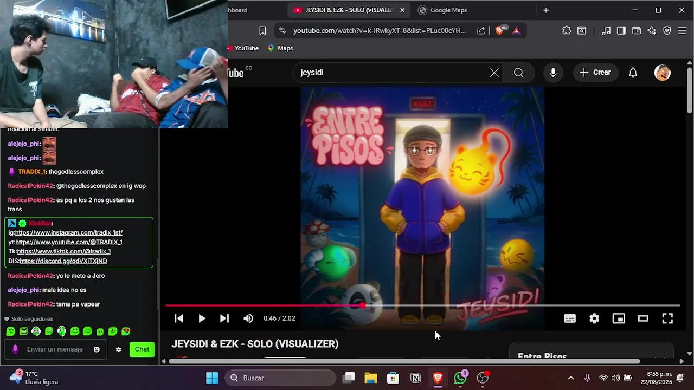Enter fullscreen on the video
The height and width of the screenshot is (390, 694).
[x=667, y=318]
